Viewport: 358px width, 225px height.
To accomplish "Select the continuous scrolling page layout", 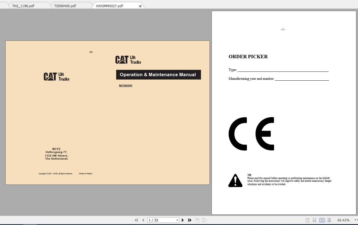I will 314,220.
